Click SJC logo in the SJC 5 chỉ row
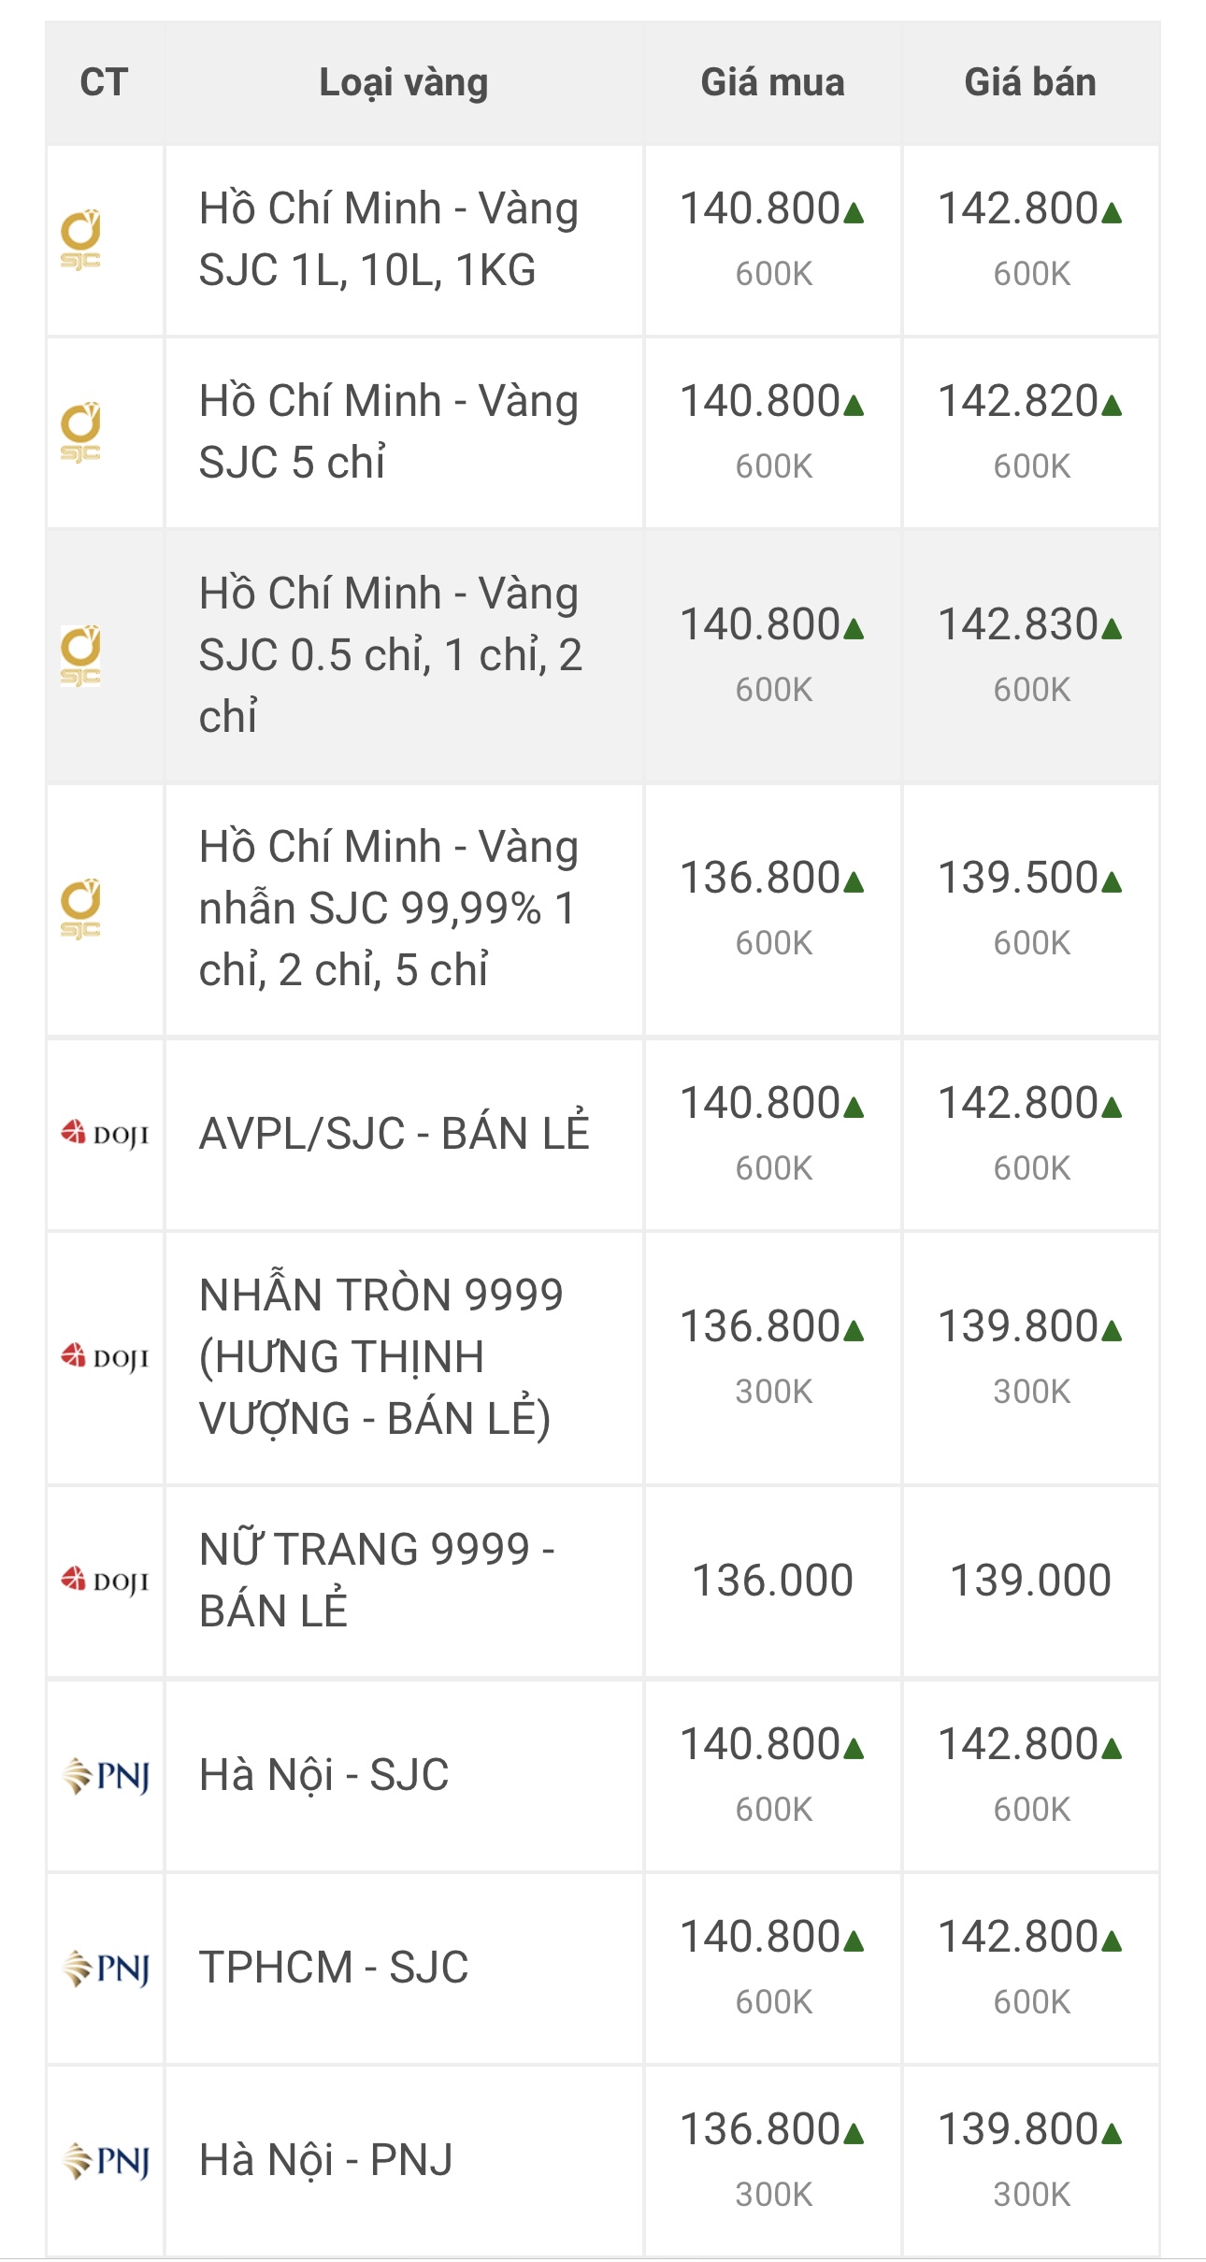This screenshot has width=1206, height=2262. coord(81,433)
